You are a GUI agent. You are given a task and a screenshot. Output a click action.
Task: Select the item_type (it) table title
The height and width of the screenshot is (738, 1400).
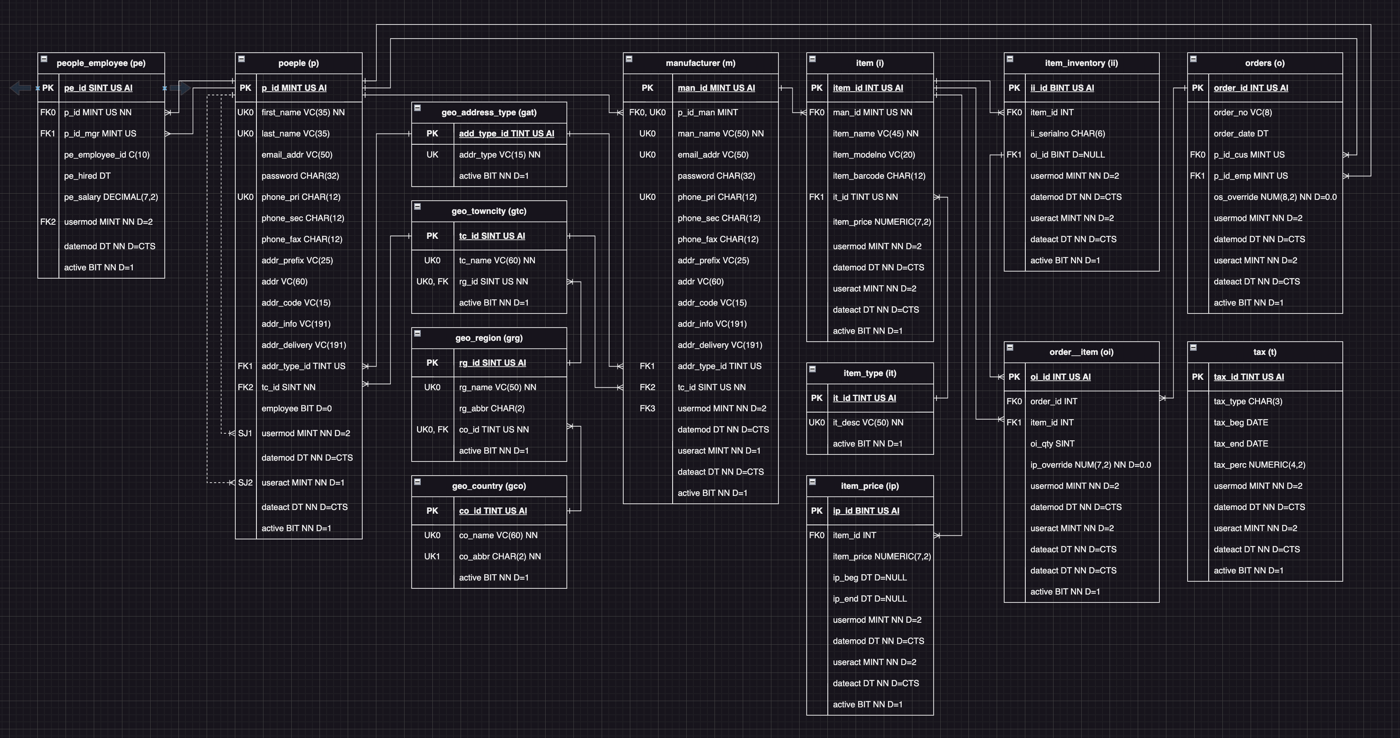870,373
